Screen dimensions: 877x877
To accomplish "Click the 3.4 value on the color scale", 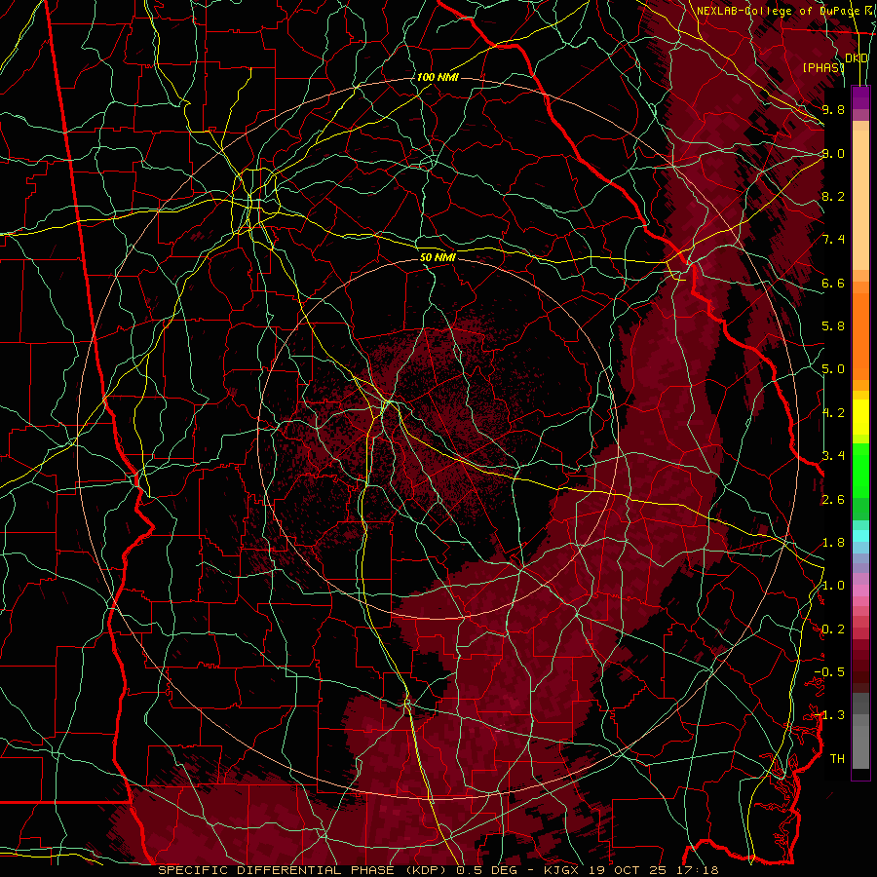I will tap(833, 456).
